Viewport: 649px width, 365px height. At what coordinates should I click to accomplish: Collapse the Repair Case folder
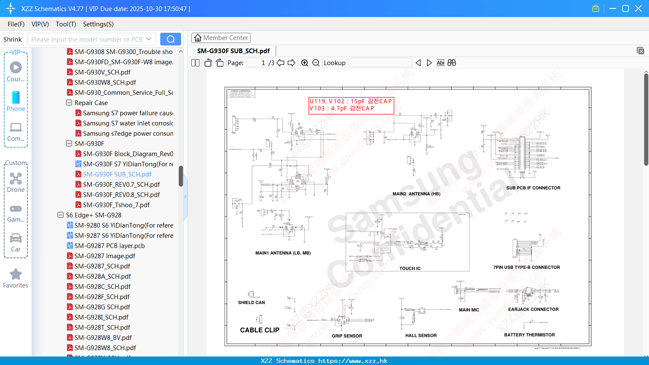[69, 103]
